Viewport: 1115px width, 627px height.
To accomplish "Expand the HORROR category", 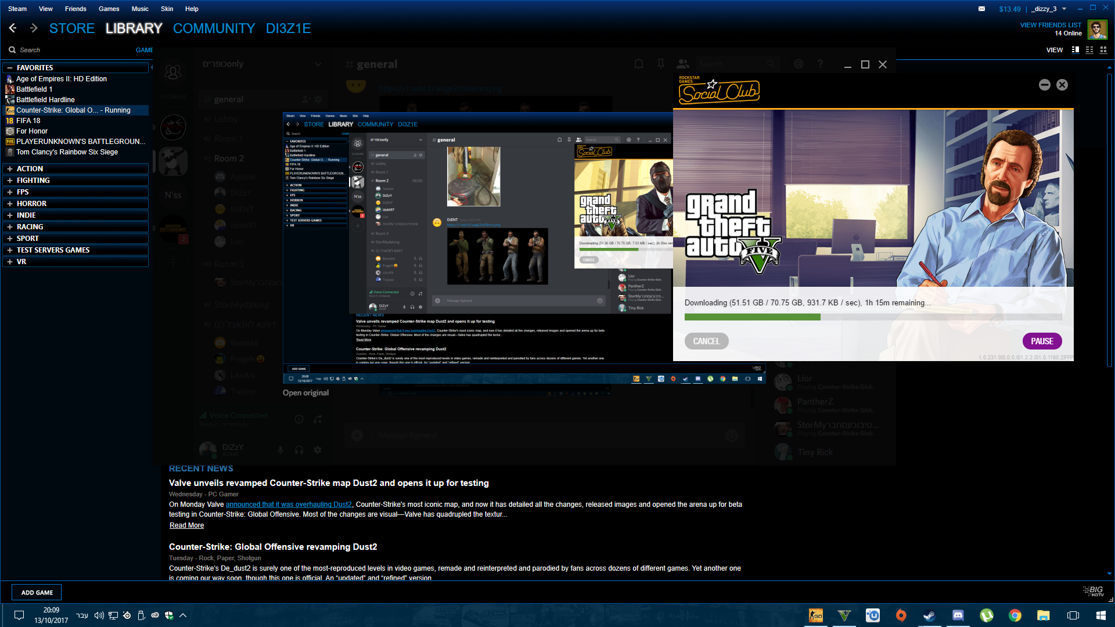I will point(10,204).
